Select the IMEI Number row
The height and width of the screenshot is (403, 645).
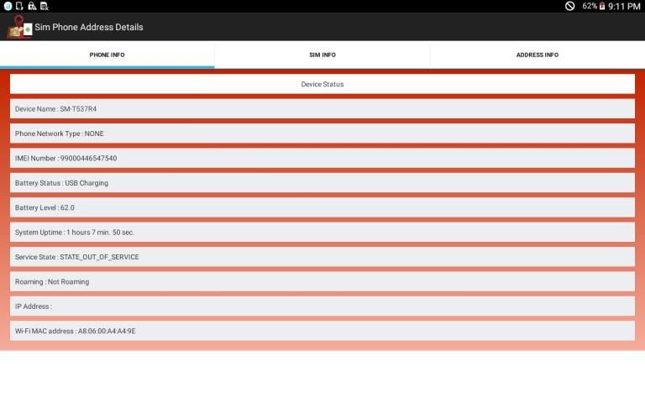[322, 158]
